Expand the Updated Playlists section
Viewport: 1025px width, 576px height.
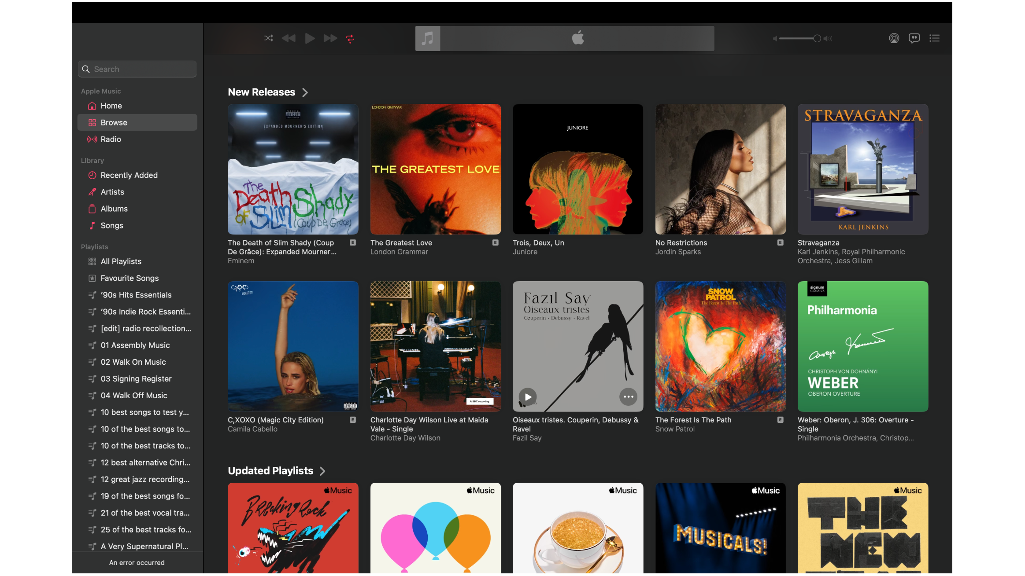(x=323, y=471)
